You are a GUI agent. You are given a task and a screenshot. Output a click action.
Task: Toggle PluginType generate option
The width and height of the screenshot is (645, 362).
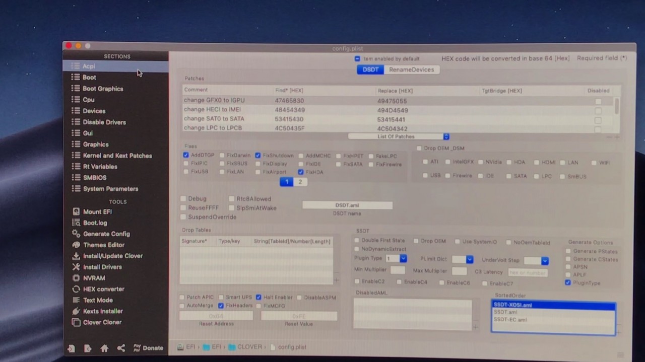568,283
